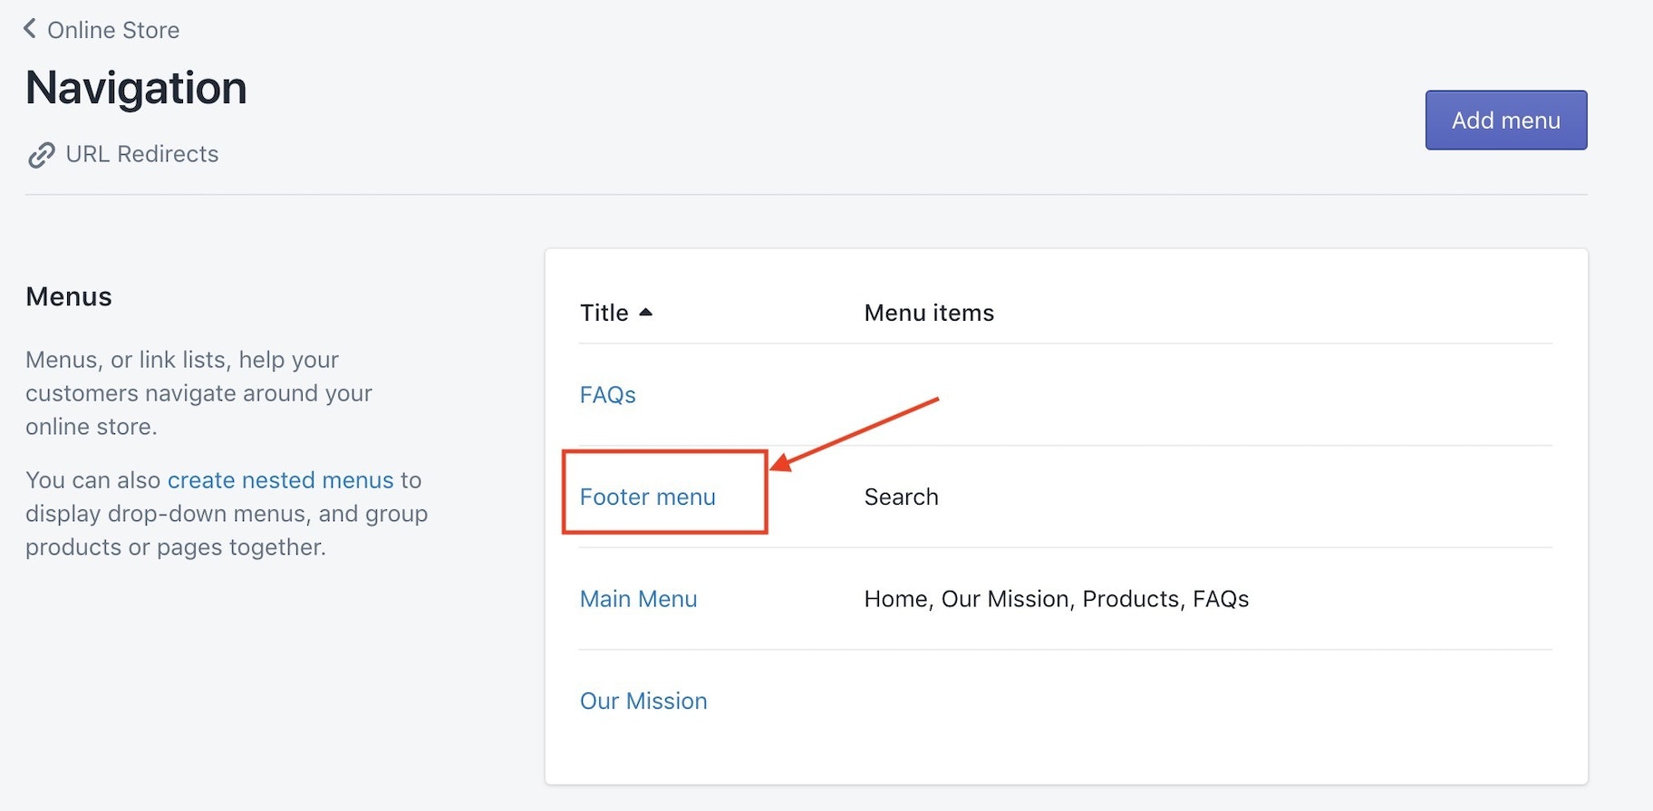This screenshot has width=1653, height=811.
Task: Go back via Online Store breadcrumb text
Action: pos(113,31)
